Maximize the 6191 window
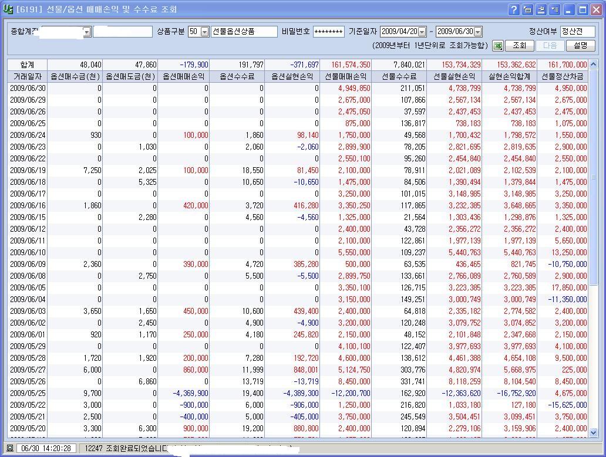Viewport: 606px width, 457px height. 583,9
